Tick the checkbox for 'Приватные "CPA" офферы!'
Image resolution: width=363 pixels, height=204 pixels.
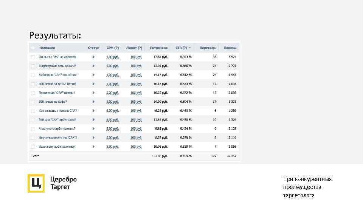[33, 93]
